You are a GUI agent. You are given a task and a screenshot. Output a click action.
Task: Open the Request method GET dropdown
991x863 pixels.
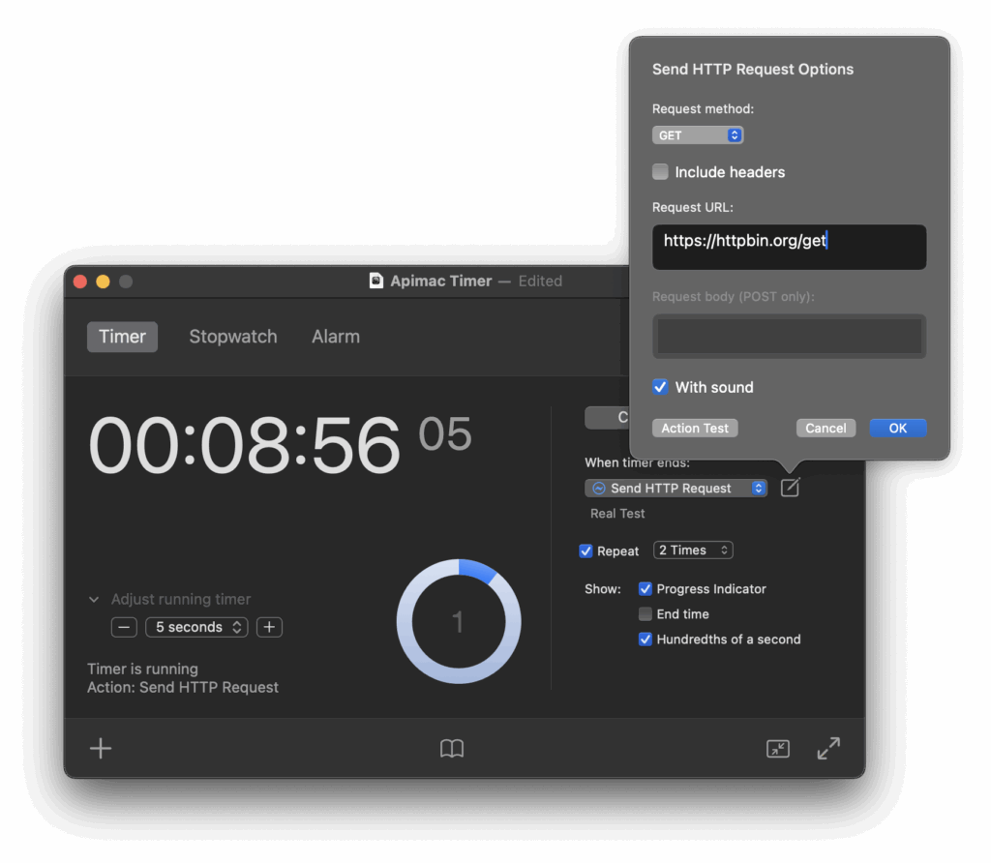click(698, 135)
